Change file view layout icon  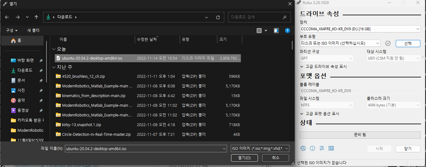coord(259,31)
